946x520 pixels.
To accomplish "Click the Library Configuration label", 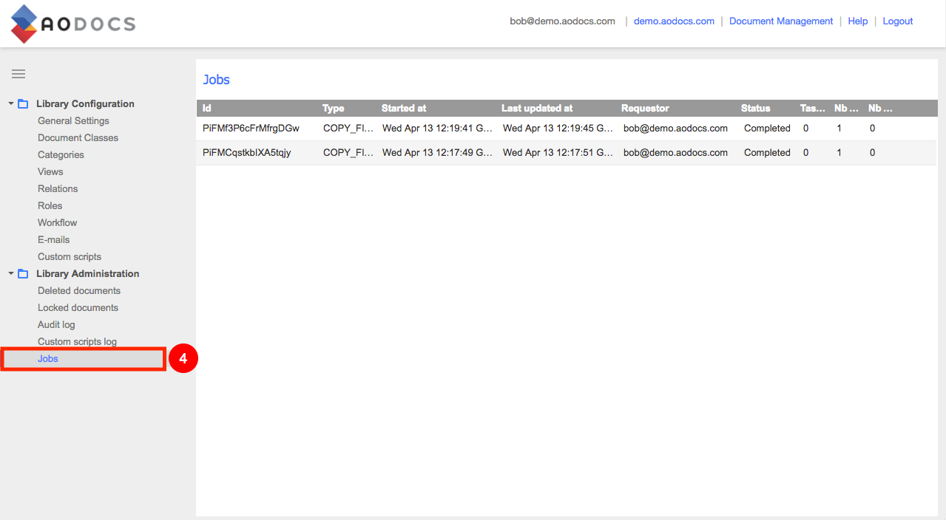I will [x=85, y=104].
